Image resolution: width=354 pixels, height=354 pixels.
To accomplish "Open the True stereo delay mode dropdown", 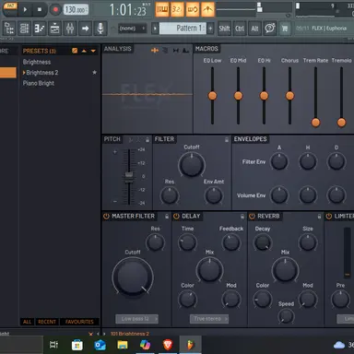I will tap(209, 319).
